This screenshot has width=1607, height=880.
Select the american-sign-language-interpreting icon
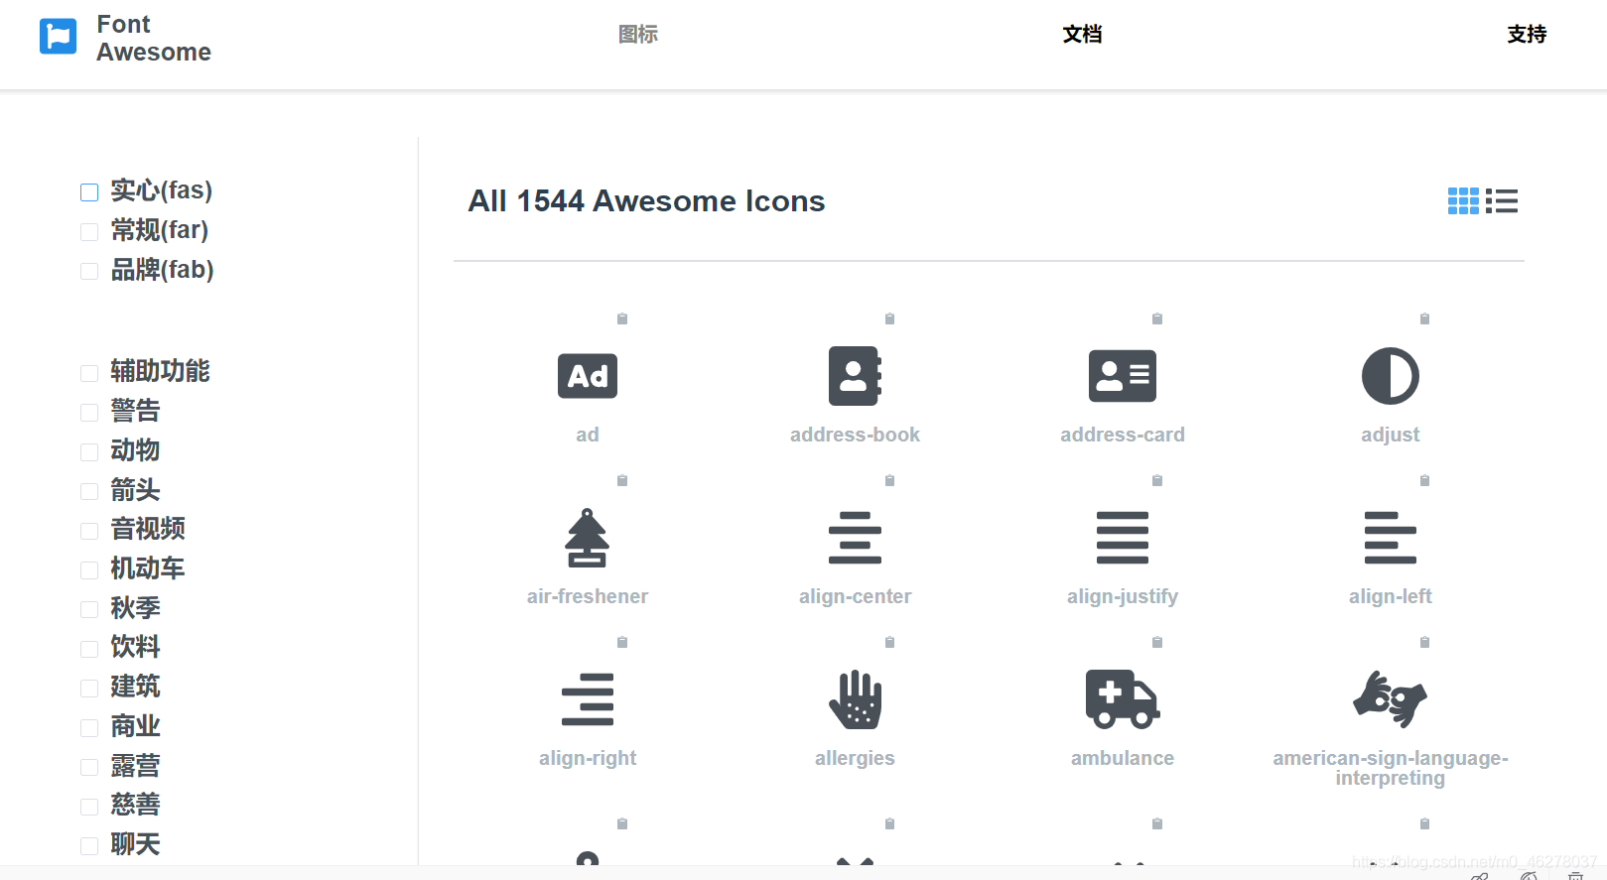click(1391, 699)
